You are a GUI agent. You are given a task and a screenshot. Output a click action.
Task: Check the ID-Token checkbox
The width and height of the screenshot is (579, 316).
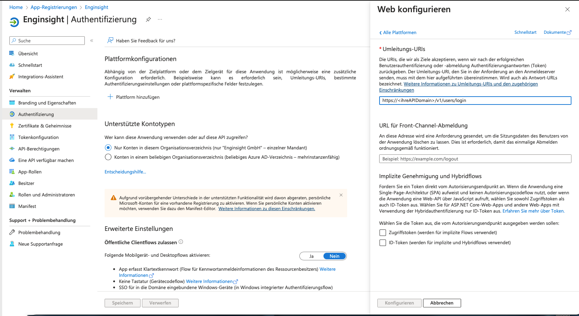[383, 243]
